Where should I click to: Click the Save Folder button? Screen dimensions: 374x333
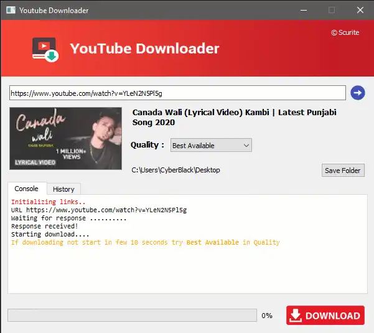coord(343,171)
